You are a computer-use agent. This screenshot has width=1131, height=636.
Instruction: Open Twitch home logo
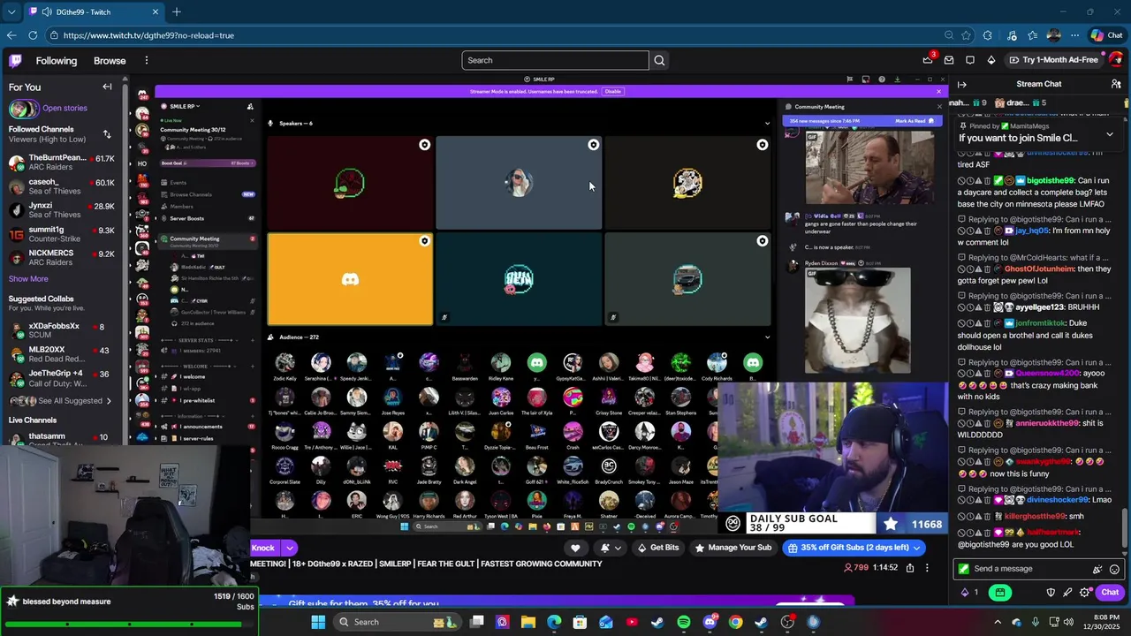15,60
